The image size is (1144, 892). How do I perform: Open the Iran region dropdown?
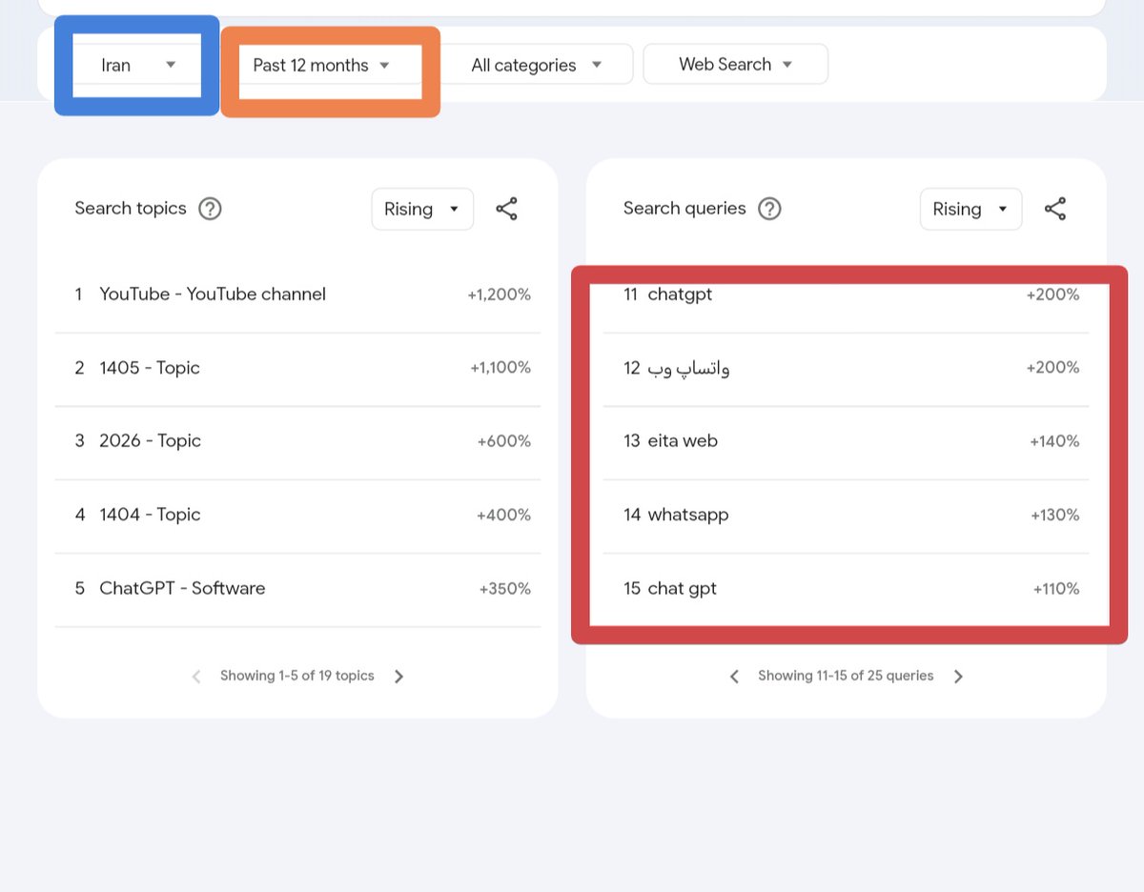pos(137,65)
